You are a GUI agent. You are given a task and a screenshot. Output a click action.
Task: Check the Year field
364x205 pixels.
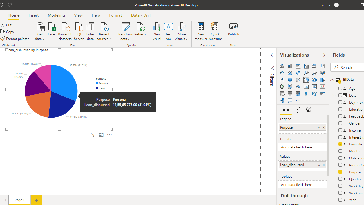tap(340, 200)
